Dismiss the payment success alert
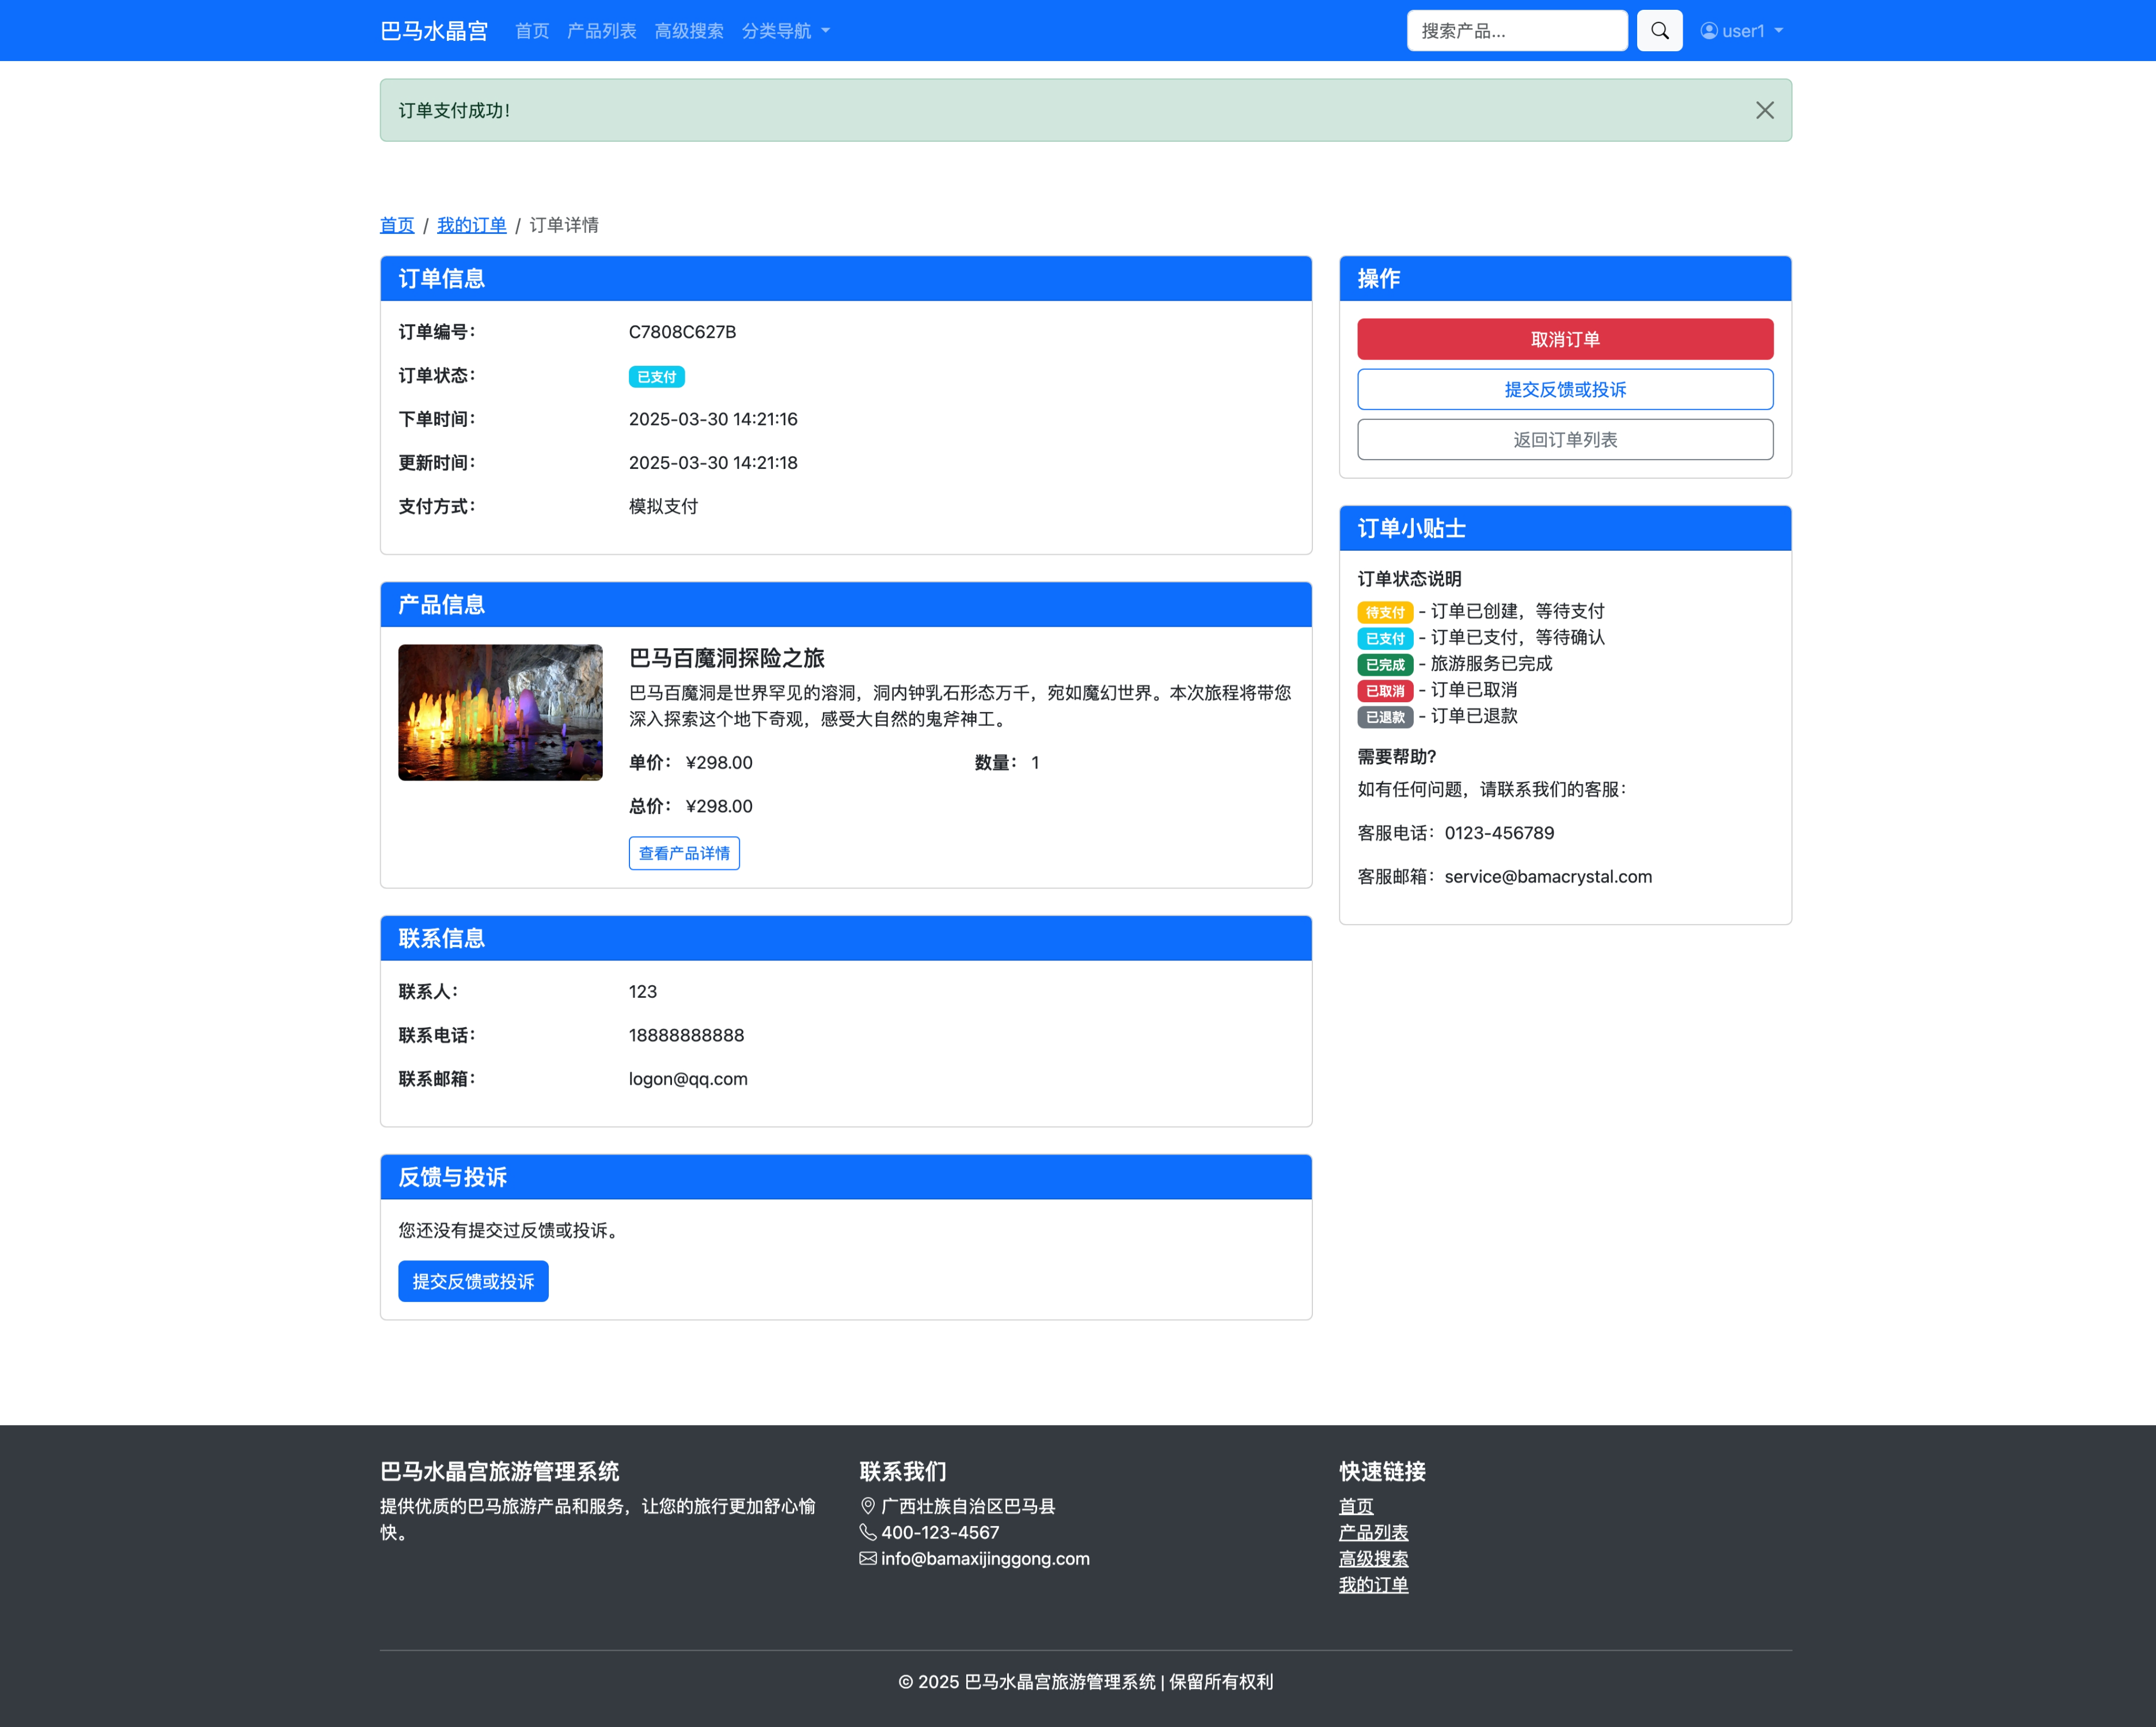The image size is (2156, 1727). point(1764,110)
